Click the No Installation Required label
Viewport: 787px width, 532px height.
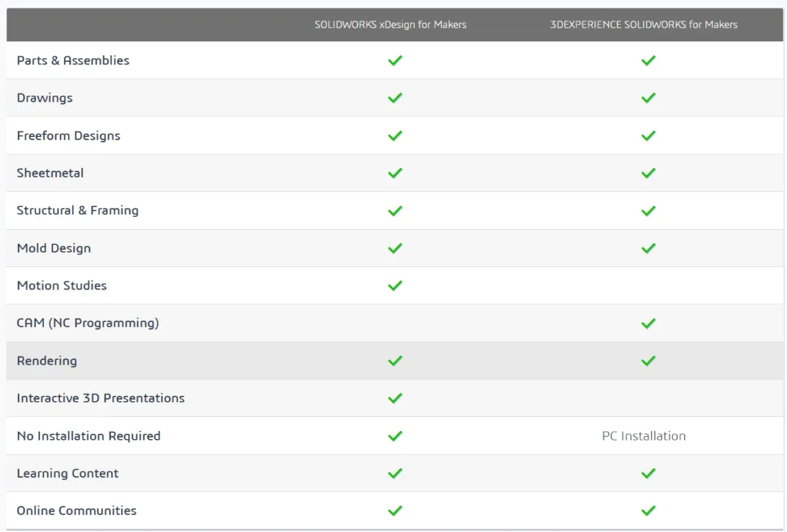click(89, 436)
